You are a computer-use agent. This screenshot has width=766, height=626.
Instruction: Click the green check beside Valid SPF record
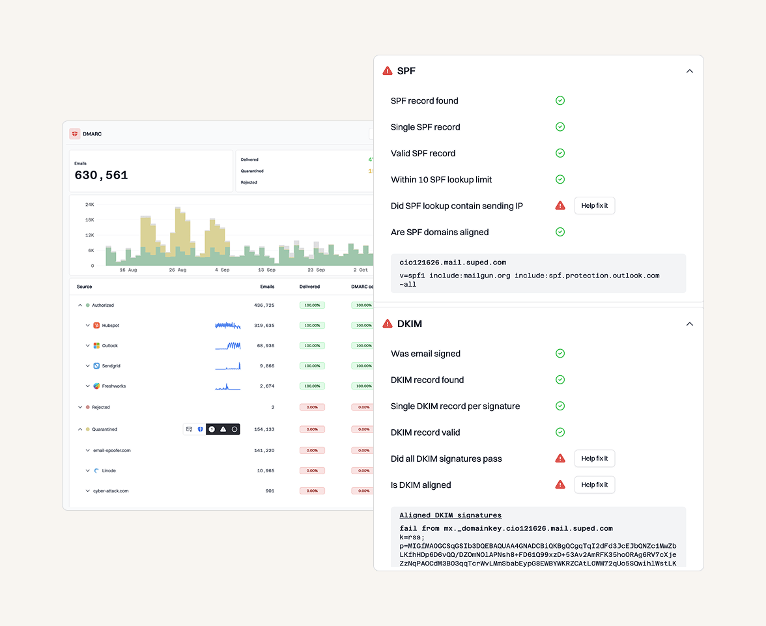coord(560,153)
